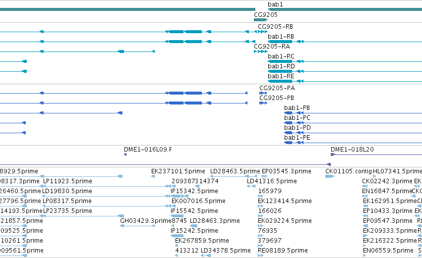Select transcript label bab1-RE

point(281,76)
